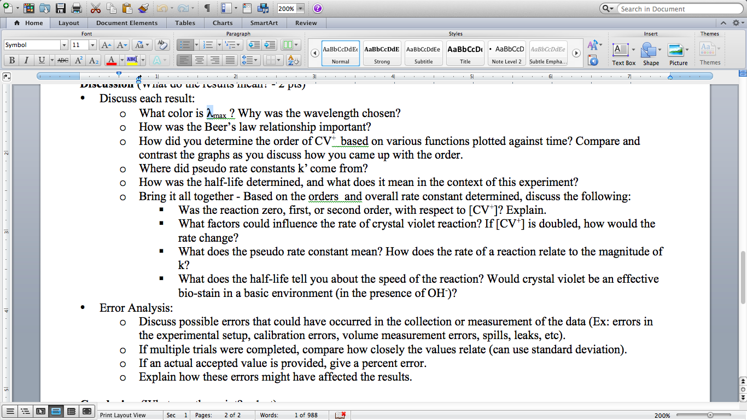This screenshot has width=747, height=420.
Task: Show the next styles in the gallery
Action: click(x=576, y=53)
